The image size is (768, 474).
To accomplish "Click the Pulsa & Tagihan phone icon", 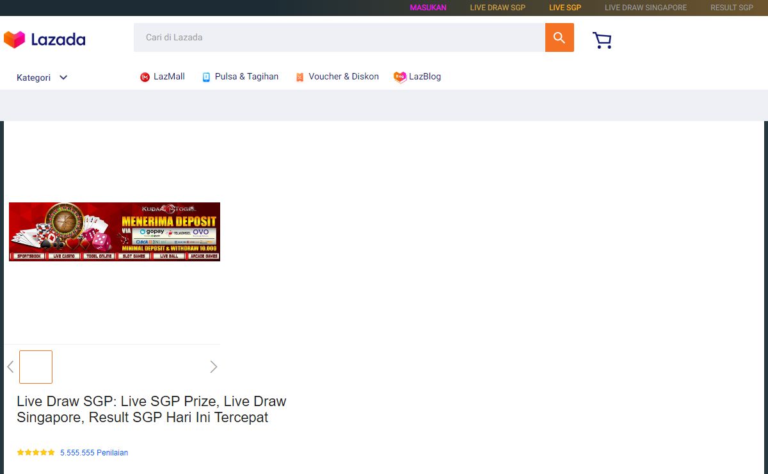I will pos(206,77).
